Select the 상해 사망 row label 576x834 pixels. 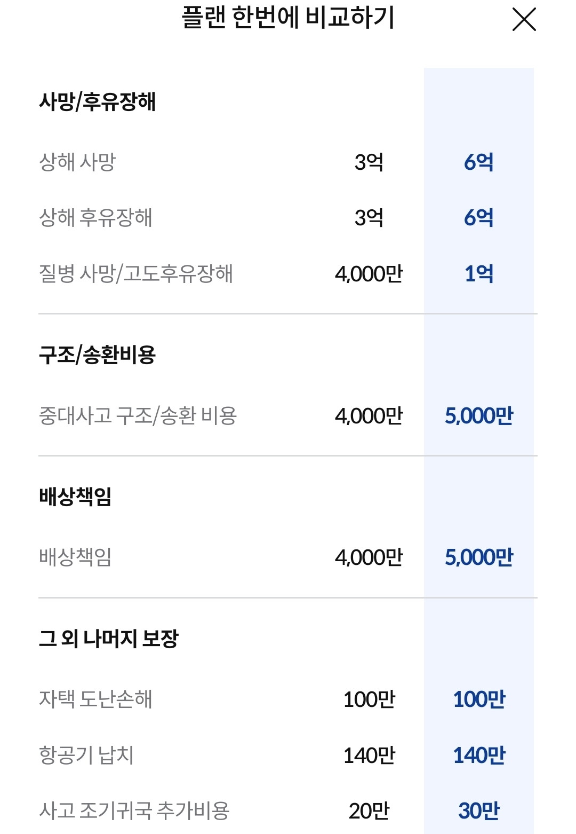tap(77, 162)
